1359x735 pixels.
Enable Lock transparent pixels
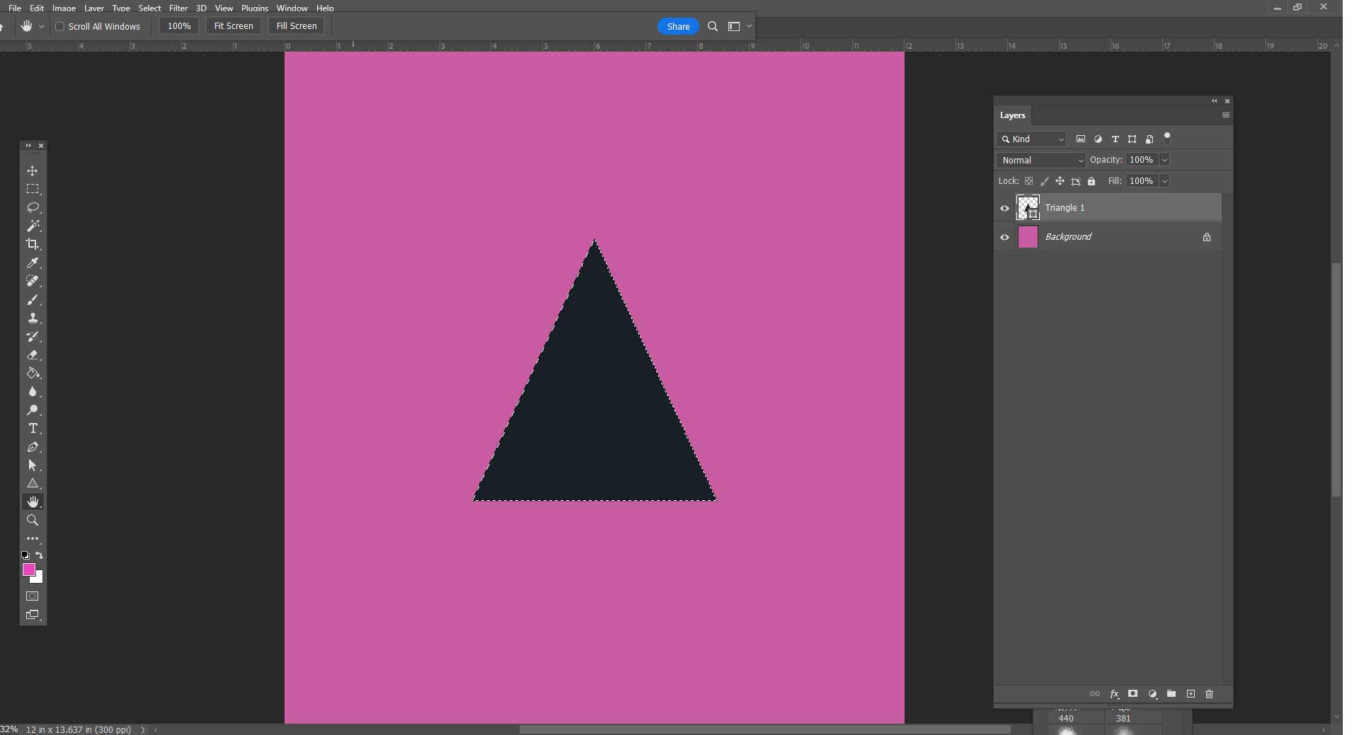coord(1030,181)
